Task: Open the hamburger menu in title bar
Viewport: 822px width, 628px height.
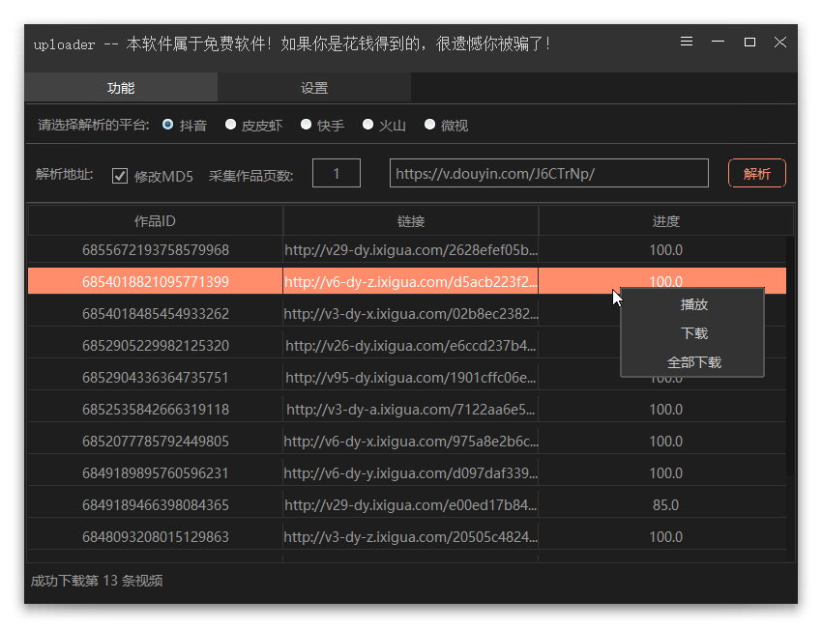Action: [x=687, y=42]
